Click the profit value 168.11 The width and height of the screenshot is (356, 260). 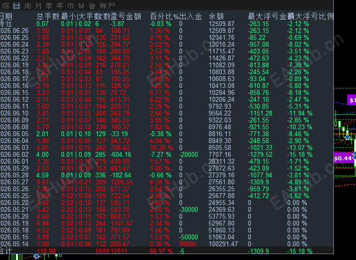coord(120,30)
